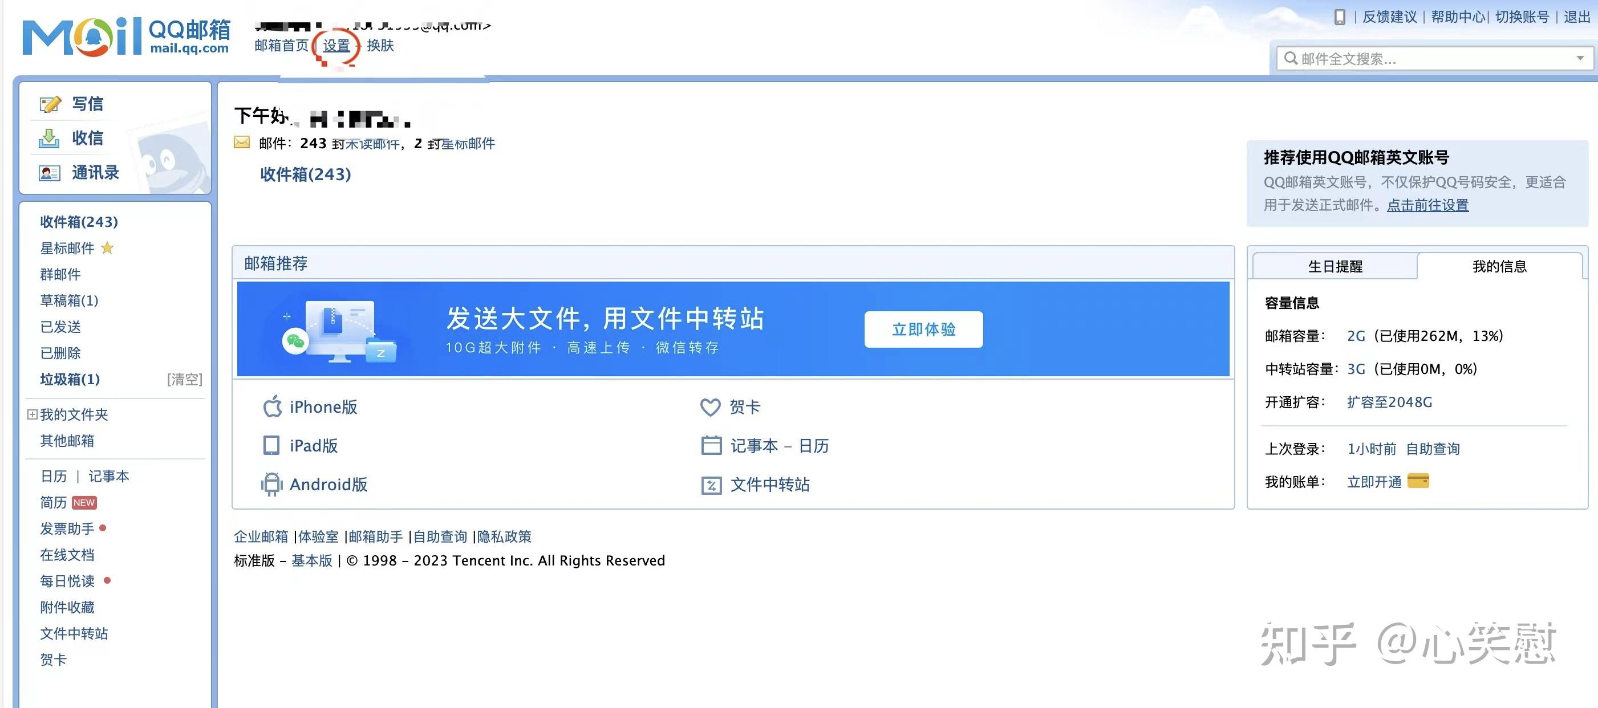Open 设置 in top navigation
Image resolution: width=1598 pixels, height=708 pixels.
336,46
